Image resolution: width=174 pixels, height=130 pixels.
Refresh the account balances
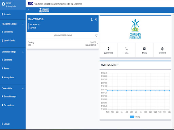[x=96, y=35]
